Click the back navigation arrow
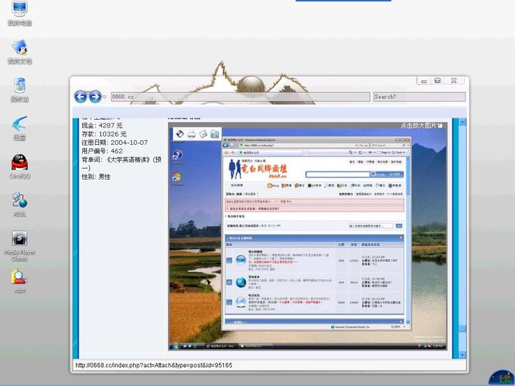The height and width of the screenshot is (386, 515). tap(81, 96)
